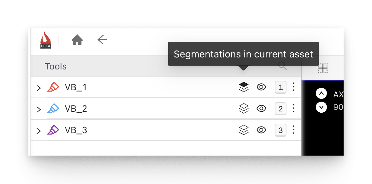Open VB_1 three-dot options menu
Screen dimensions: 372x184
[293, 87]
